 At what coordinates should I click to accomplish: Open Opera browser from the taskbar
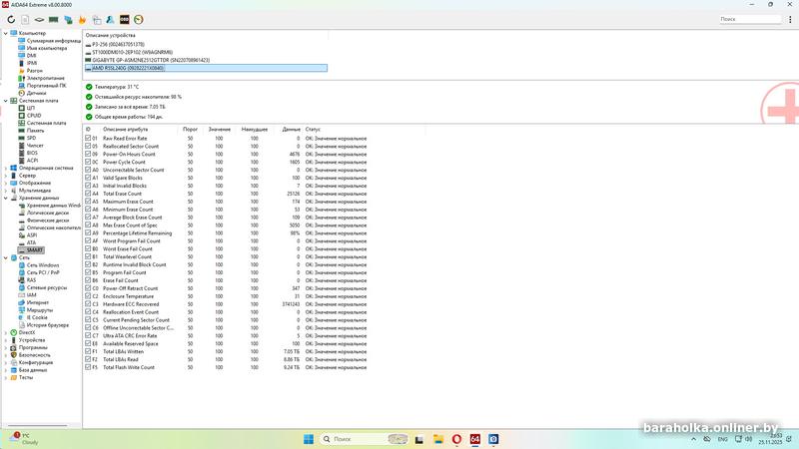tap(456, 439)
